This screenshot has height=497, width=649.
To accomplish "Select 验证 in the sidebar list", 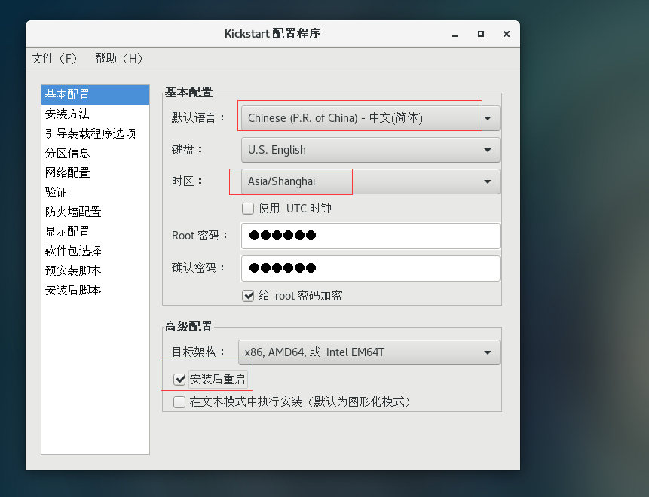I will coord(95,192).
